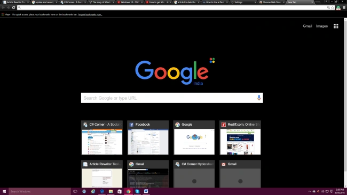Open the Google most-visited thumbnail
Screen dimensions: 347x195
(x=194, y=138)
